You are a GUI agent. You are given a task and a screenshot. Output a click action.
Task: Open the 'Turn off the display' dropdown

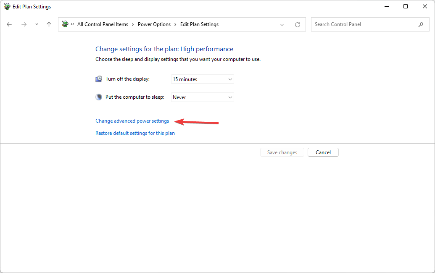tap(202, 79)
